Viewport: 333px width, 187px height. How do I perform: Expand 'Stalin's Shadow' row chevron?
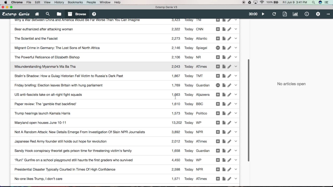[x=236, y=76]
